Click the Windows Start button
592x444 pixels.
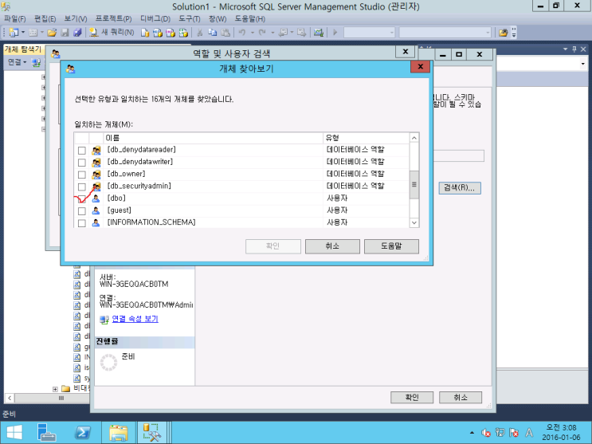point(14,432)
